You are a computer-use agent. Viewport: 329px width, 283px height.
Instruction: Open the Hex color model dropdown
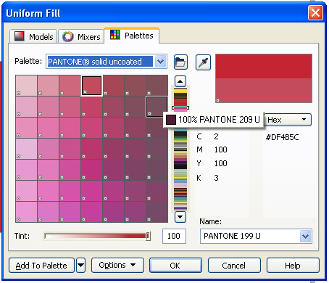[288, 120]
